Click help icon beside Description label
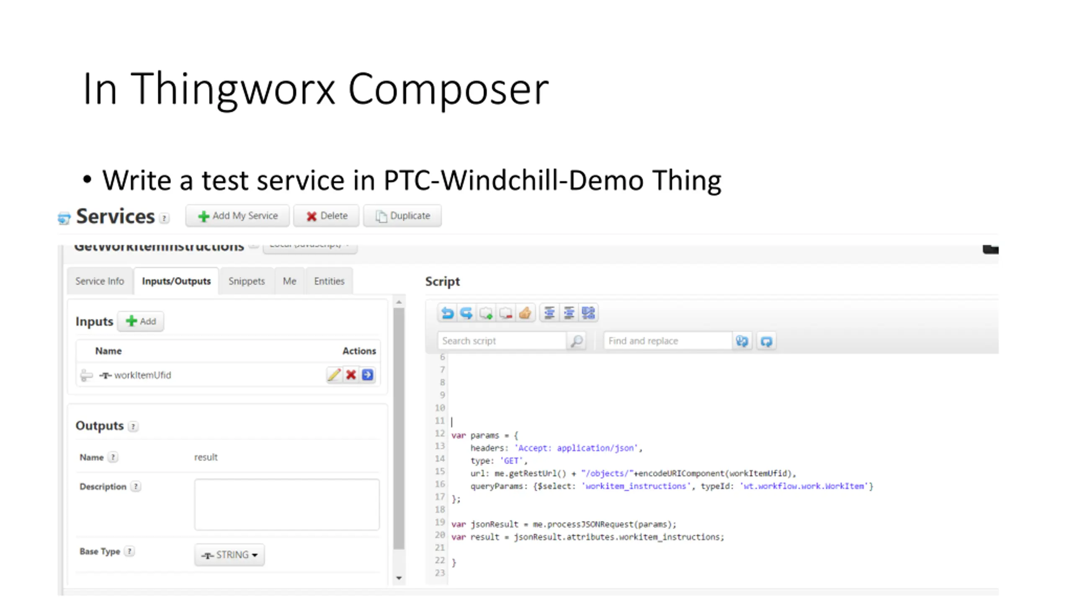Viewport: 1072px width, 603px height. pos(136,487)
